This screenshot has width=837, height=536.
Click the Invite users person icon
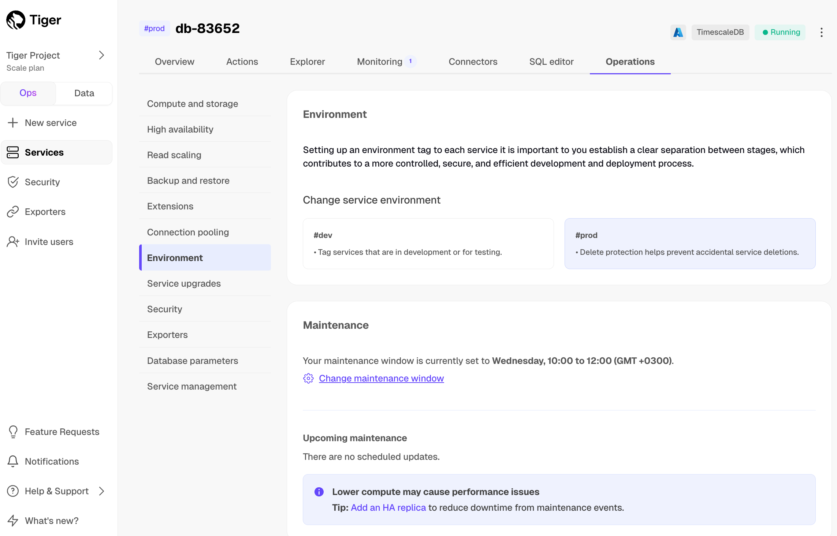[13, 242]
